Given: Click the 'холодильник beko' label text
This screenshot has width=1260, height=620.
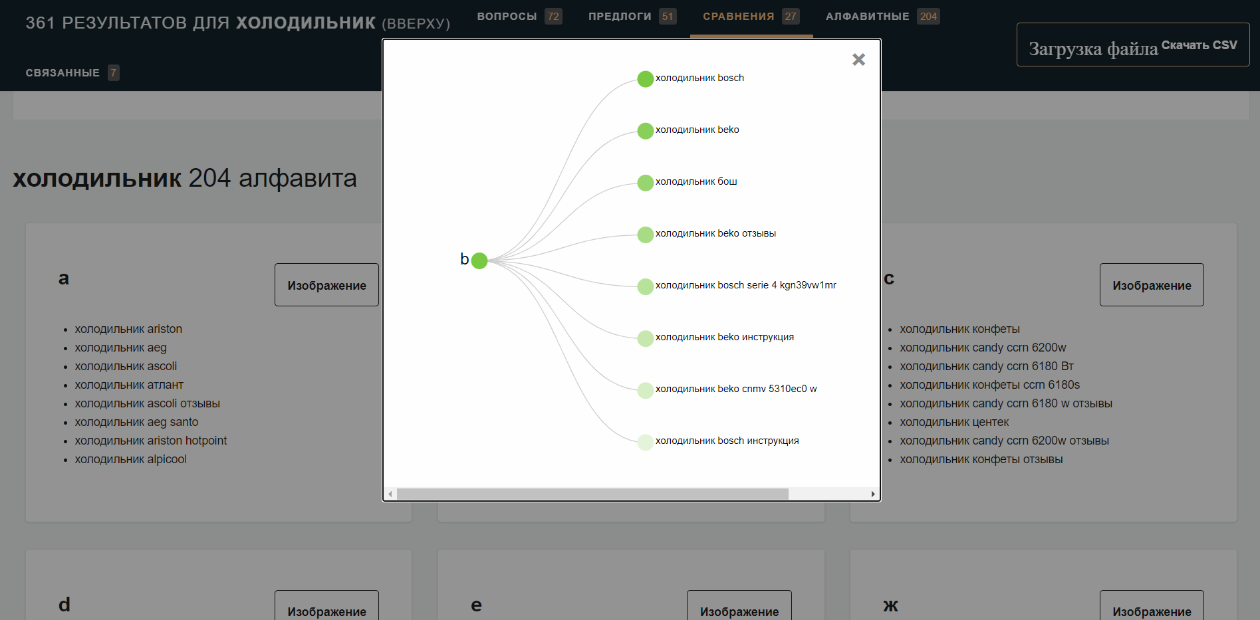Looking at the screenshot, I should click(x=697, y=130).
